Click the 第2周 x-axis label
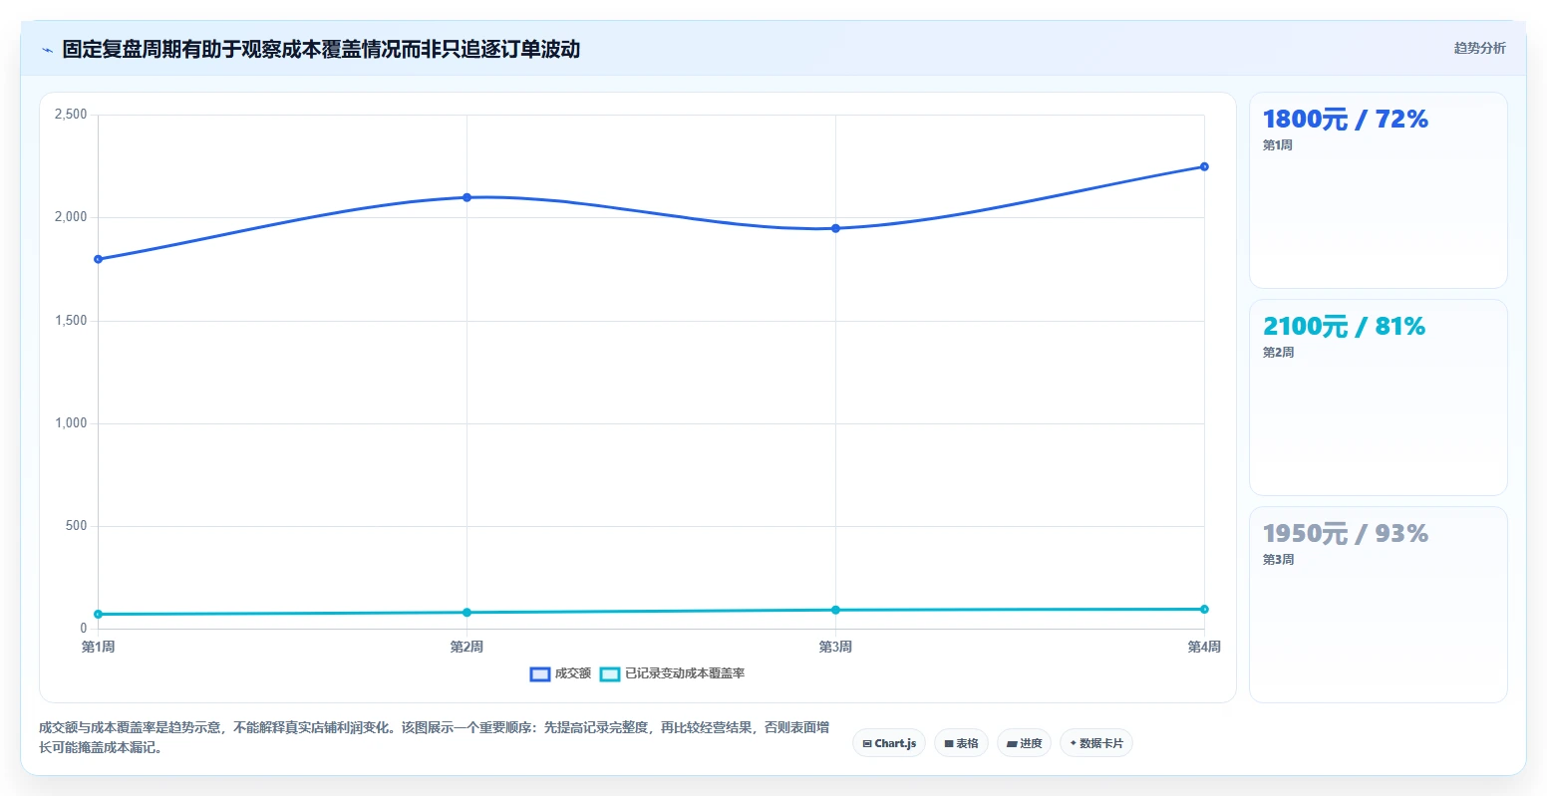The width and height of the screenshot is (1547, 796). 466,648
